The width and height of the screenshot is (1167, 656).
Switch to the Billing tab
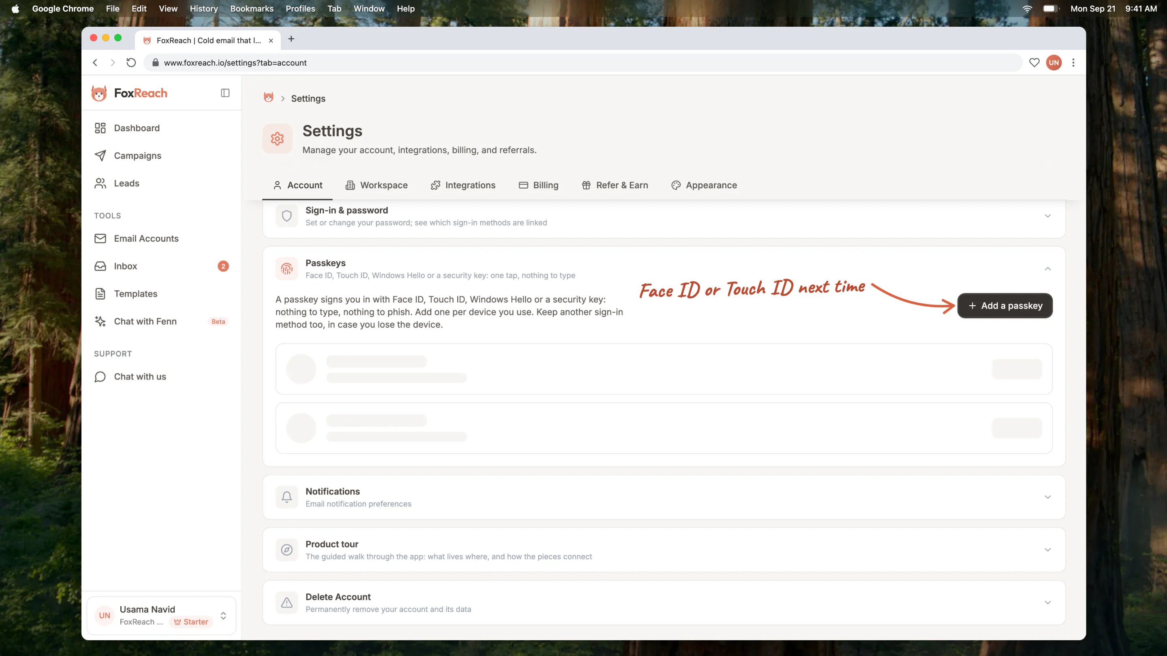pyautogui.click(x=539, y=185)
